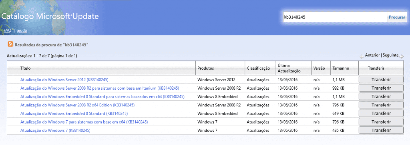Sort by Versão column header

coord(319,68)
